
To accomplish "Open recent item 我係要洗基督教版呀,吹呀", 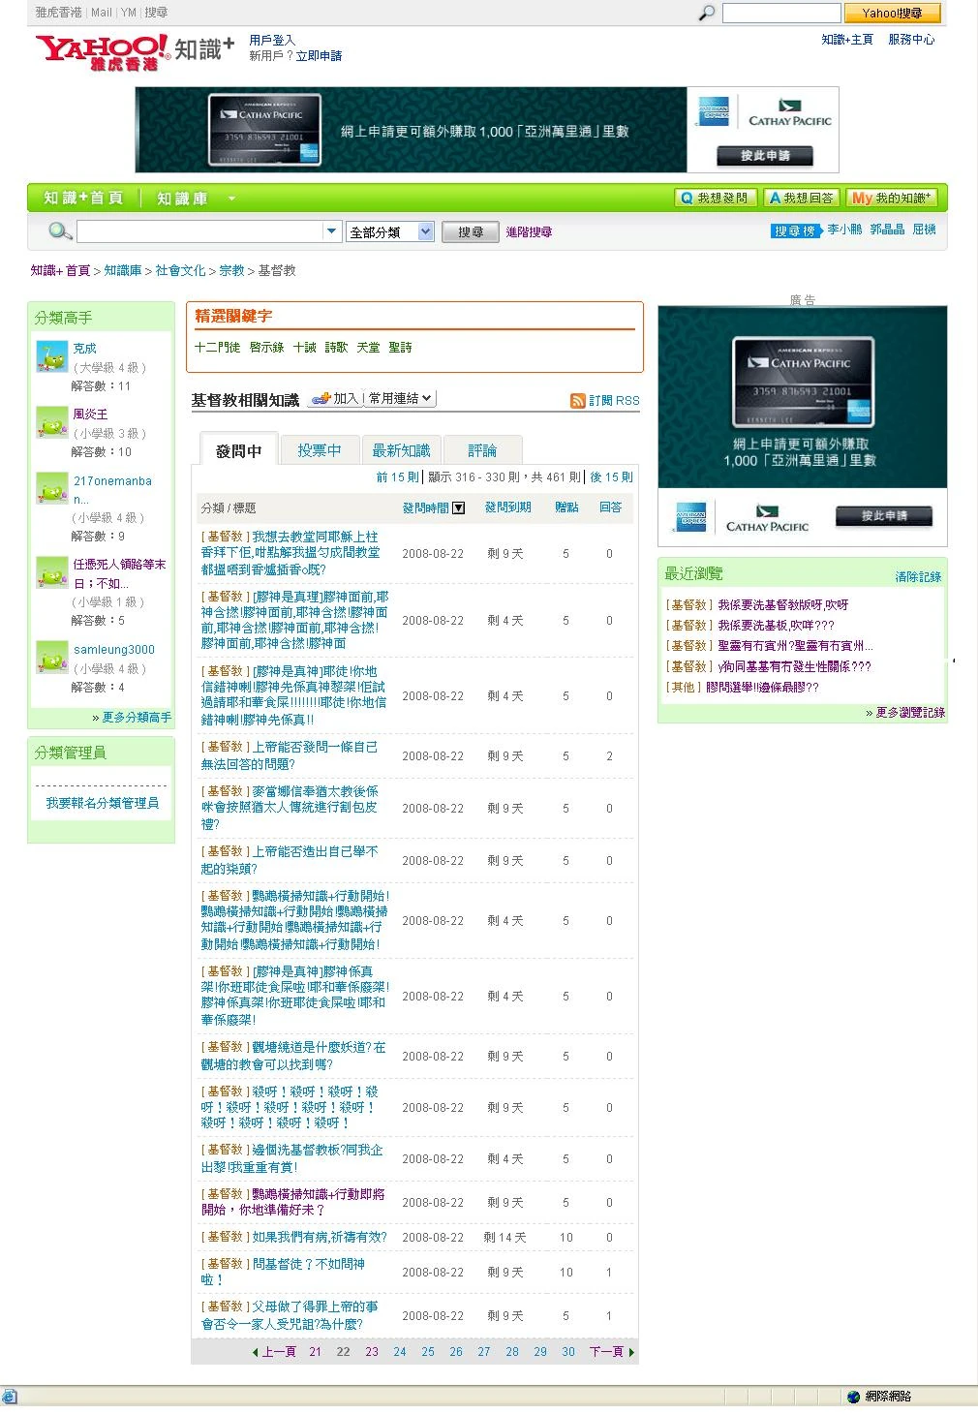I will pyautogui.click(x=782, y=604).
